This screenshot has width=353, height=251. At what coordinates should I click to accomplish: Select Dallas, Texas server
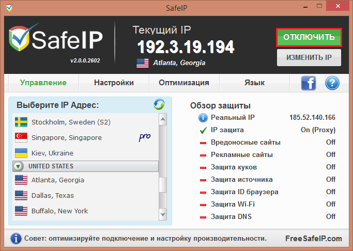(x=86, y=195)
